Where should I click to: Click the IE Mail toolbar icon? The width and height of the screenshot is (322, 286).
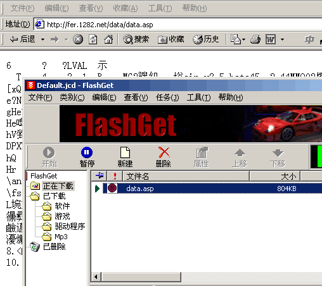(235, 39)
